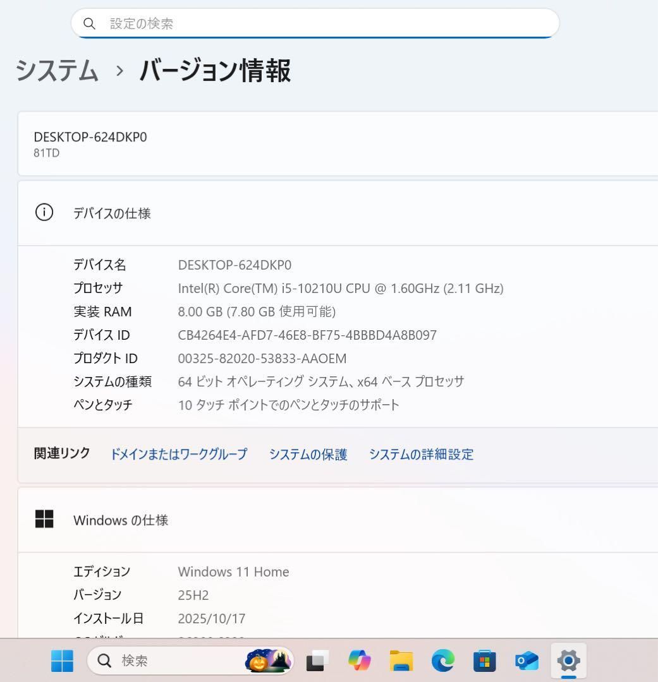658x682 pixels.
Task: Open Copilot from the taskbar
Action: pos(358,661)
